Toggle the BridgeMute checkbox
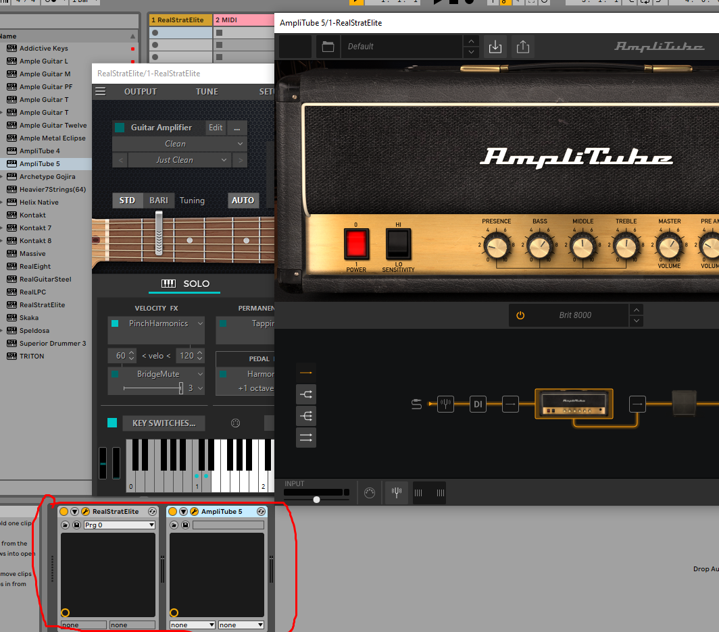Screen dimensions: 719x632 115,374
